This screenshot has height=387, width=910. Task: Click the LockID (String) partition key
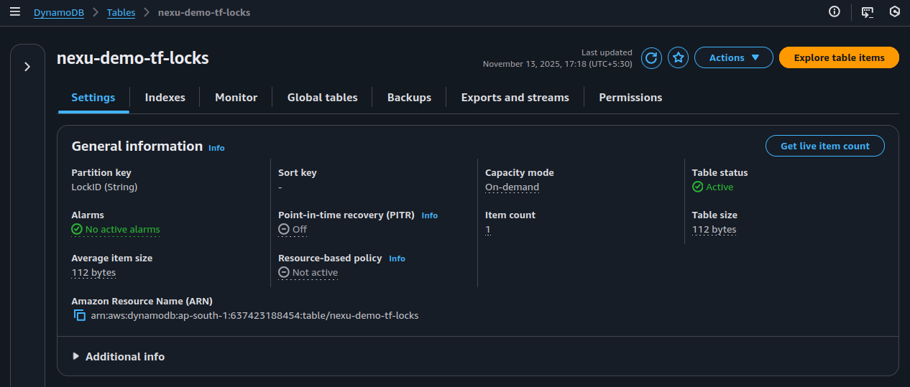click(104, 187)
